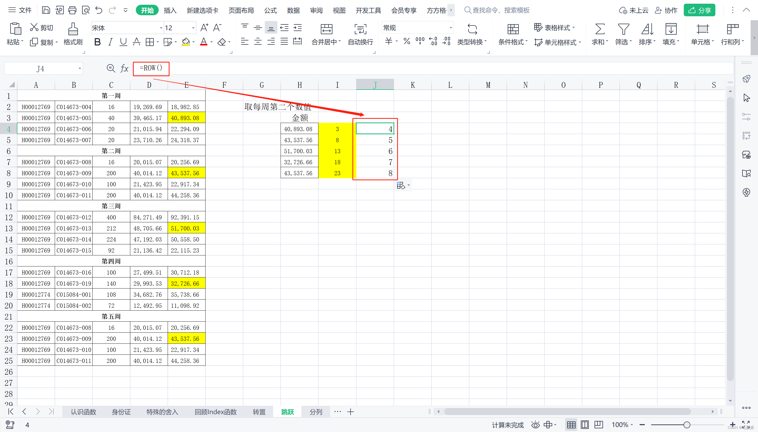Open the font name dropdown
This screenshot has width=758, height=432.
(161, 28)
